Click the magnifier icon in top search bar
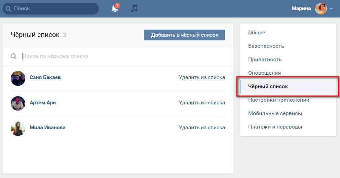 [8, 9]
